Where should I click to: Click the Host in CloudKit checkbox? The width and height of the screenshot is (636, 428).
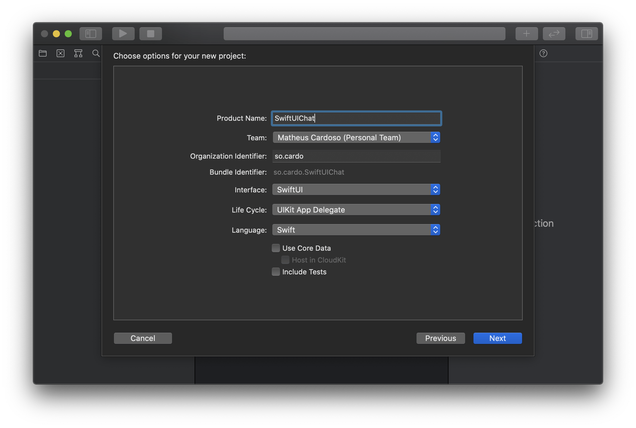(x=285, y=260)
